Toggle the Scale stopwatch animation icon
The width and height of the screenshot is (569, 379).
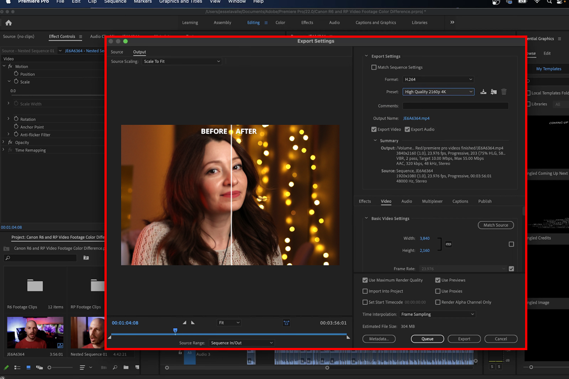[x=16, y=82]
